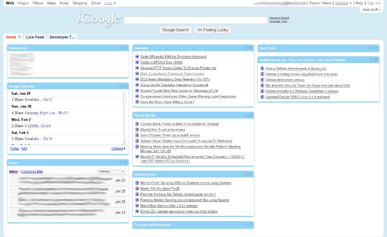Open Google Calendar Options dropdown

click(x=118, y=148)
